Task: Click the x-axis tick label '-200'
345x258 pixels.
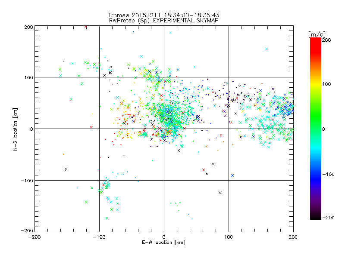Action: [x=34, y=237]
